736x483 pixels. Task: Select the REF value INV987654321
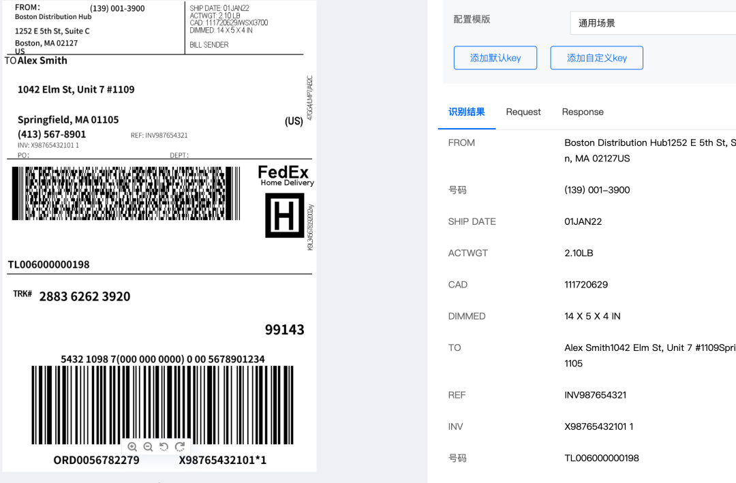tap(595, 395)
